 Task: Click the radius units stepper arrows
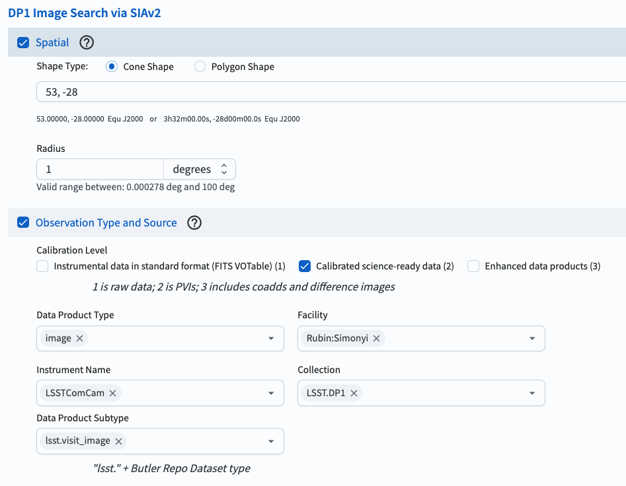tap(224, 169)
